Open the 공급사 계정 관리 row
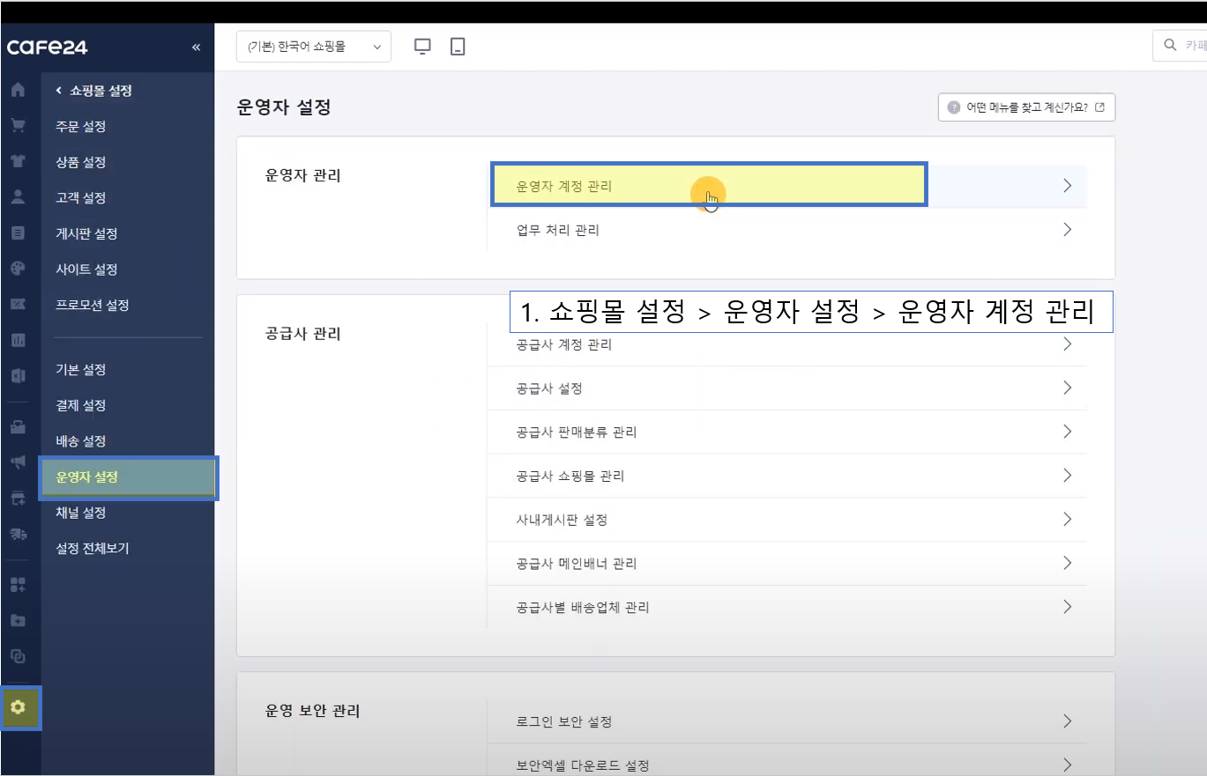1207x776 pixels. pos(787,344)
